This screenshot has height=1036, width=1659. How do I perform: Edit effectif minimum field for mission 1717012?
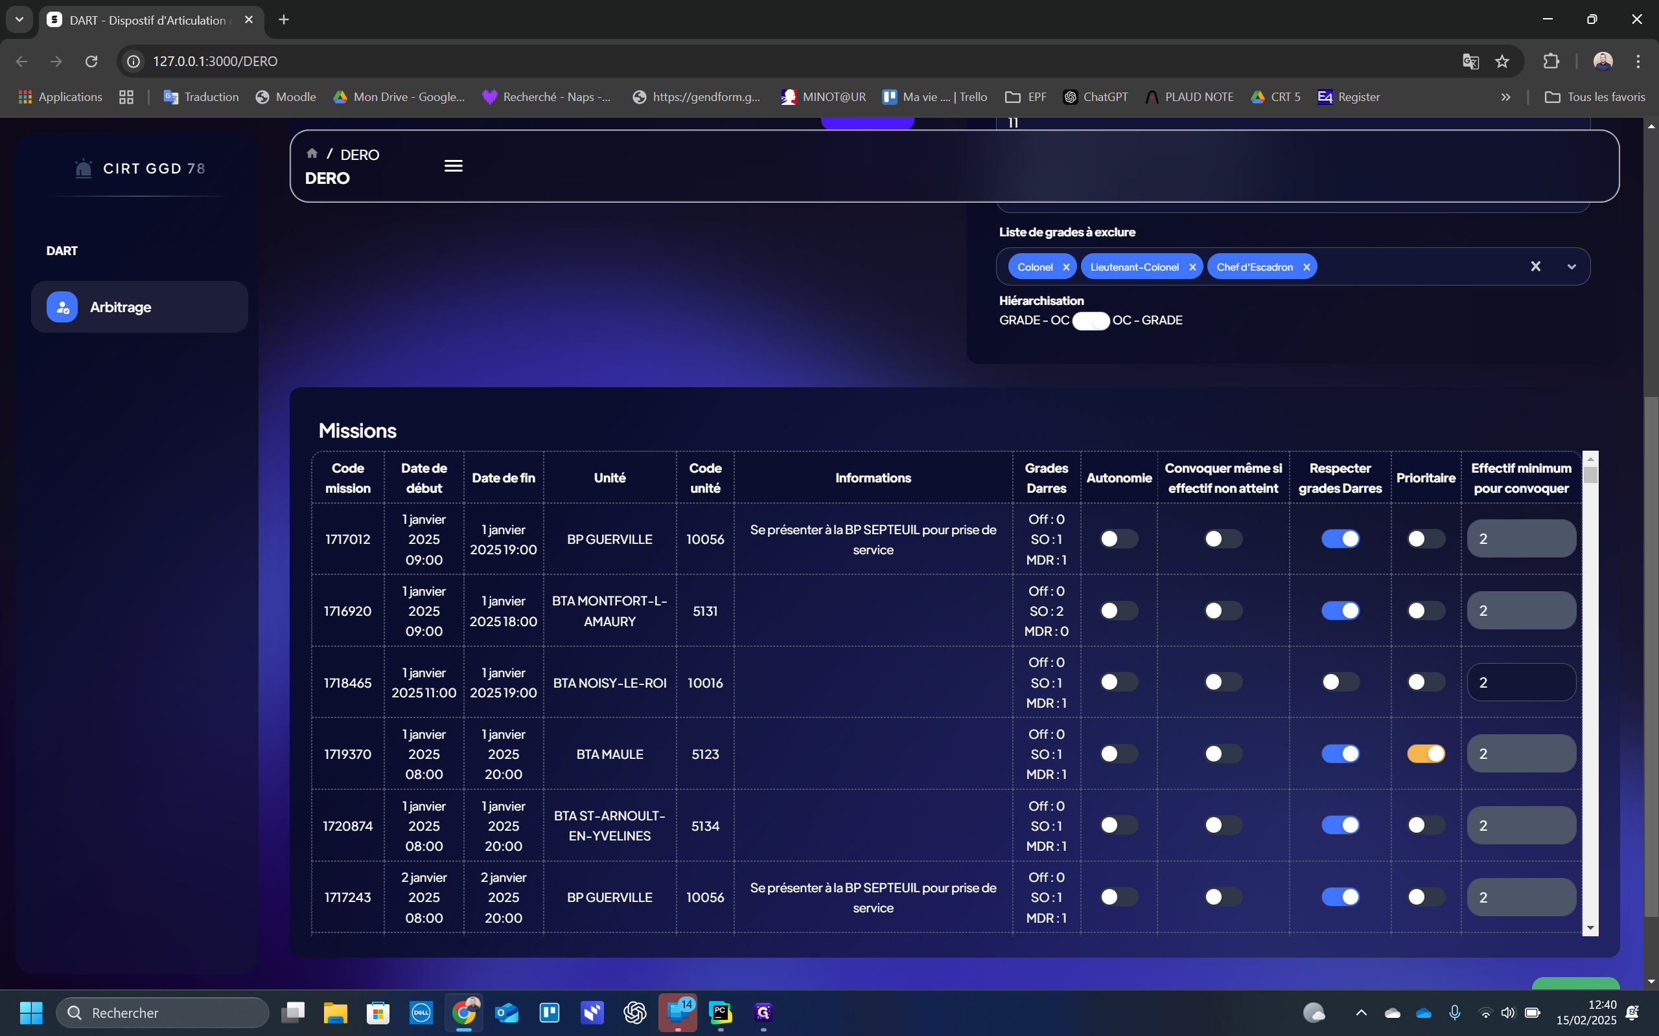[x=1521, y=539]
